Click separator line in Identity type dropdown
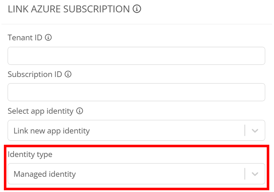 245,174
